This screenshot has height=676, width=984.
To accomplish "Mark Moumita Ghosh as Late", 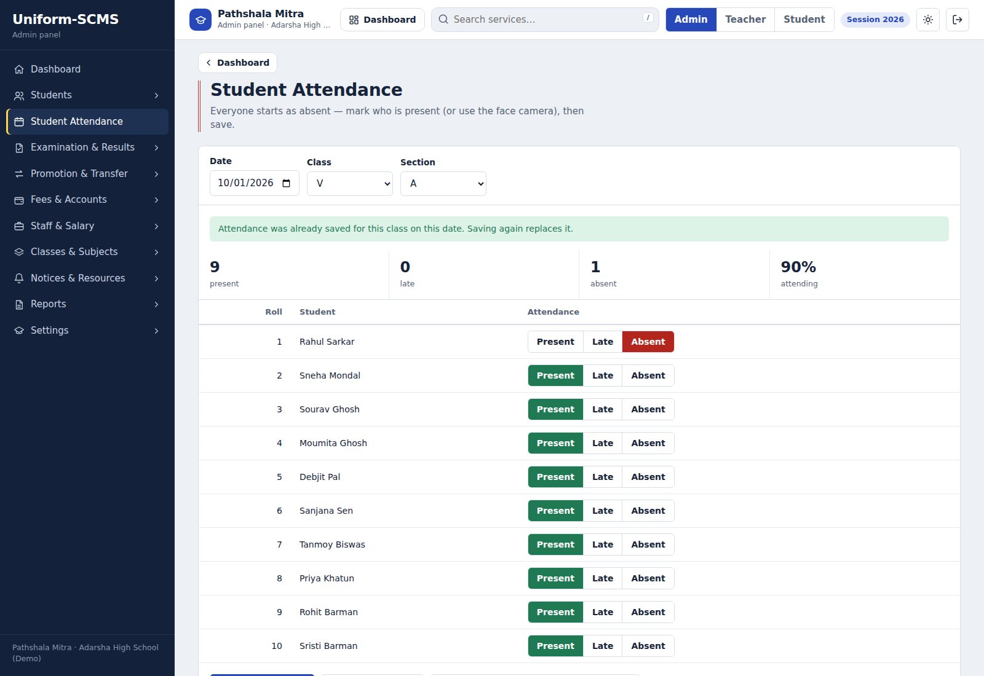I will click(x=603, y=443).
